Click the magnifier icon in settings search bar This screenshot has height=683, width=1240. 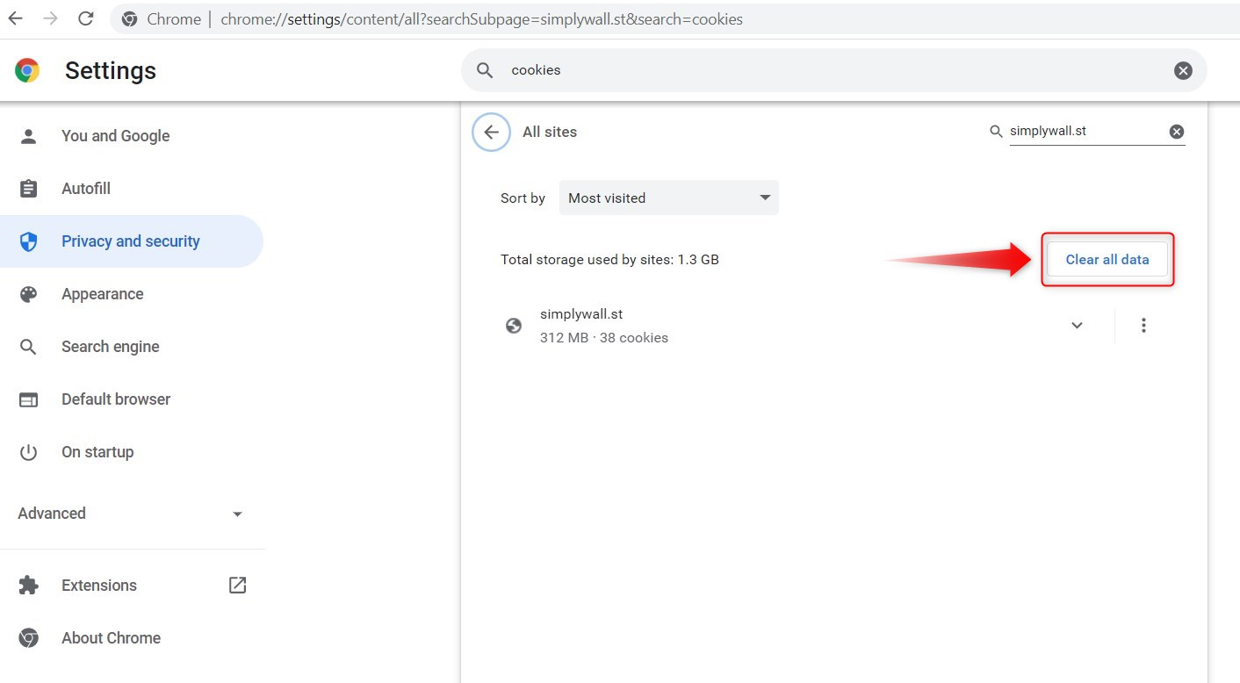tap(485, 70)
